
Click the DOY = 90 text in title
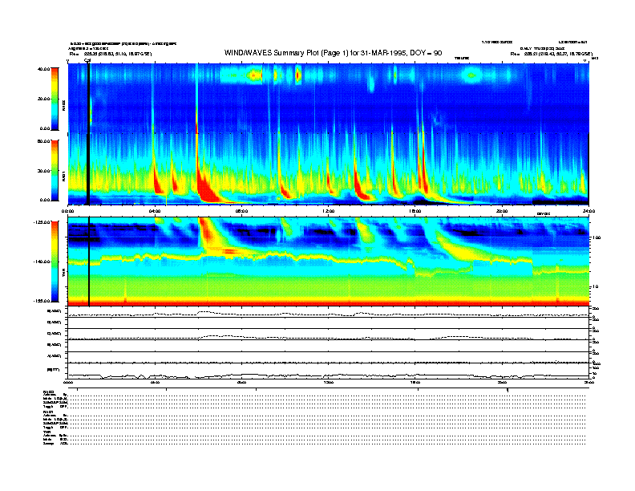pos(426,53)
